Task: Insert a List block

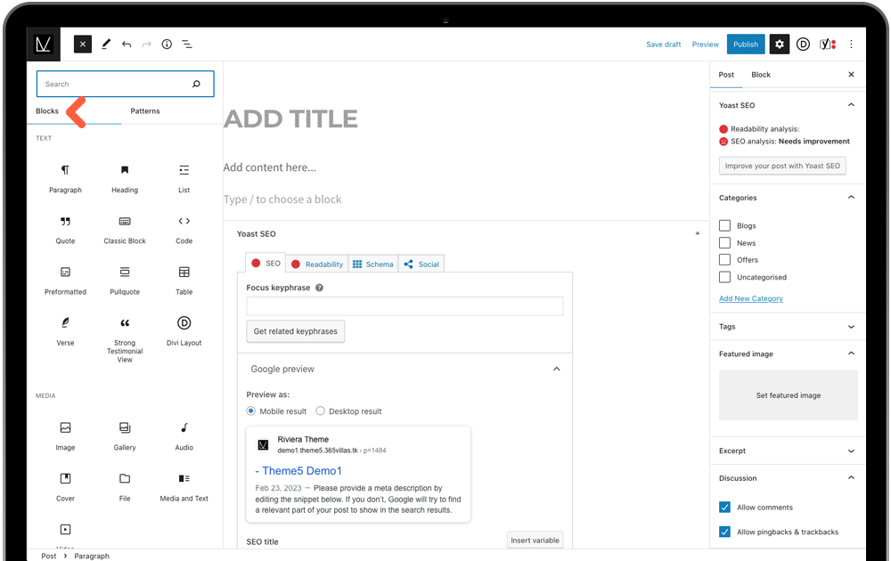Action: pos(184,178)
